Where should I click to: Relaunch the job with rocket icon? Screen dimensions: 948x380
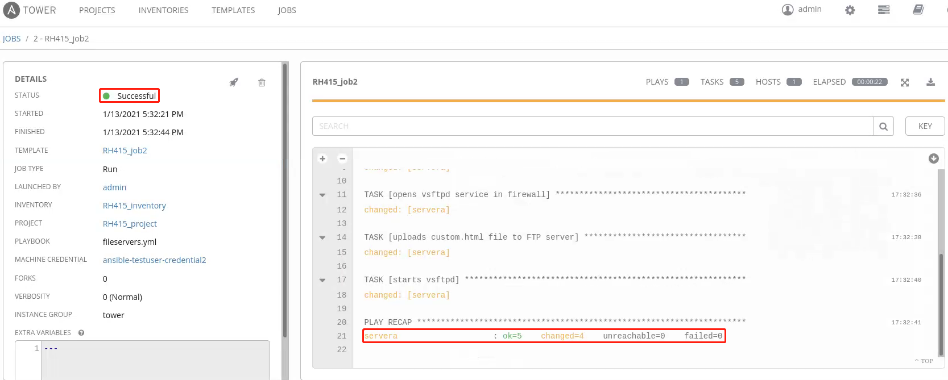coord(234,82)
